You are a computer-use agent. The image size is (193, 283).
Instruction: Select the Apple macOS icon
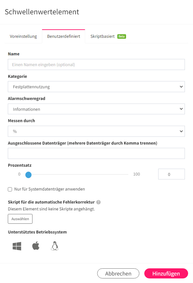coord(36,246)
